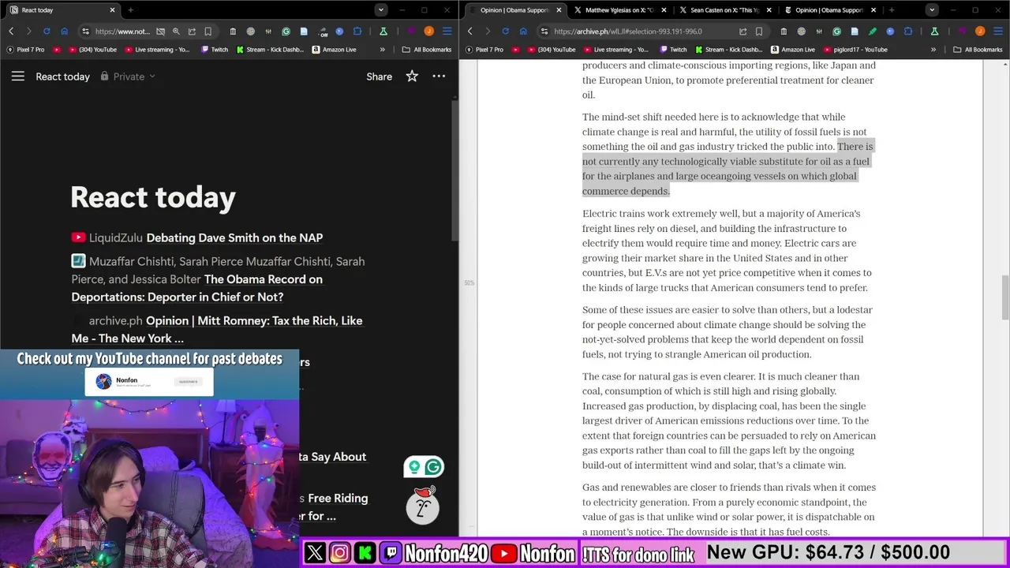Bookmark the Notion page from address bar

pyautogui.click(x=208, y=32)
